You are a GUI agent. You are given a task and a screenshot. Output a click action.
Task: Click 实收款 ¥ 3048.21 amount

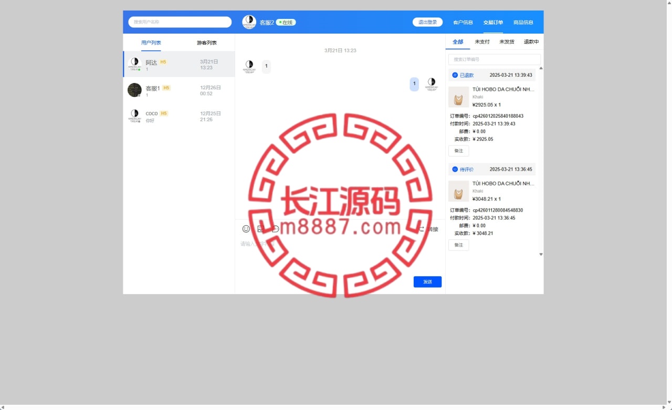tap(483, 233)
